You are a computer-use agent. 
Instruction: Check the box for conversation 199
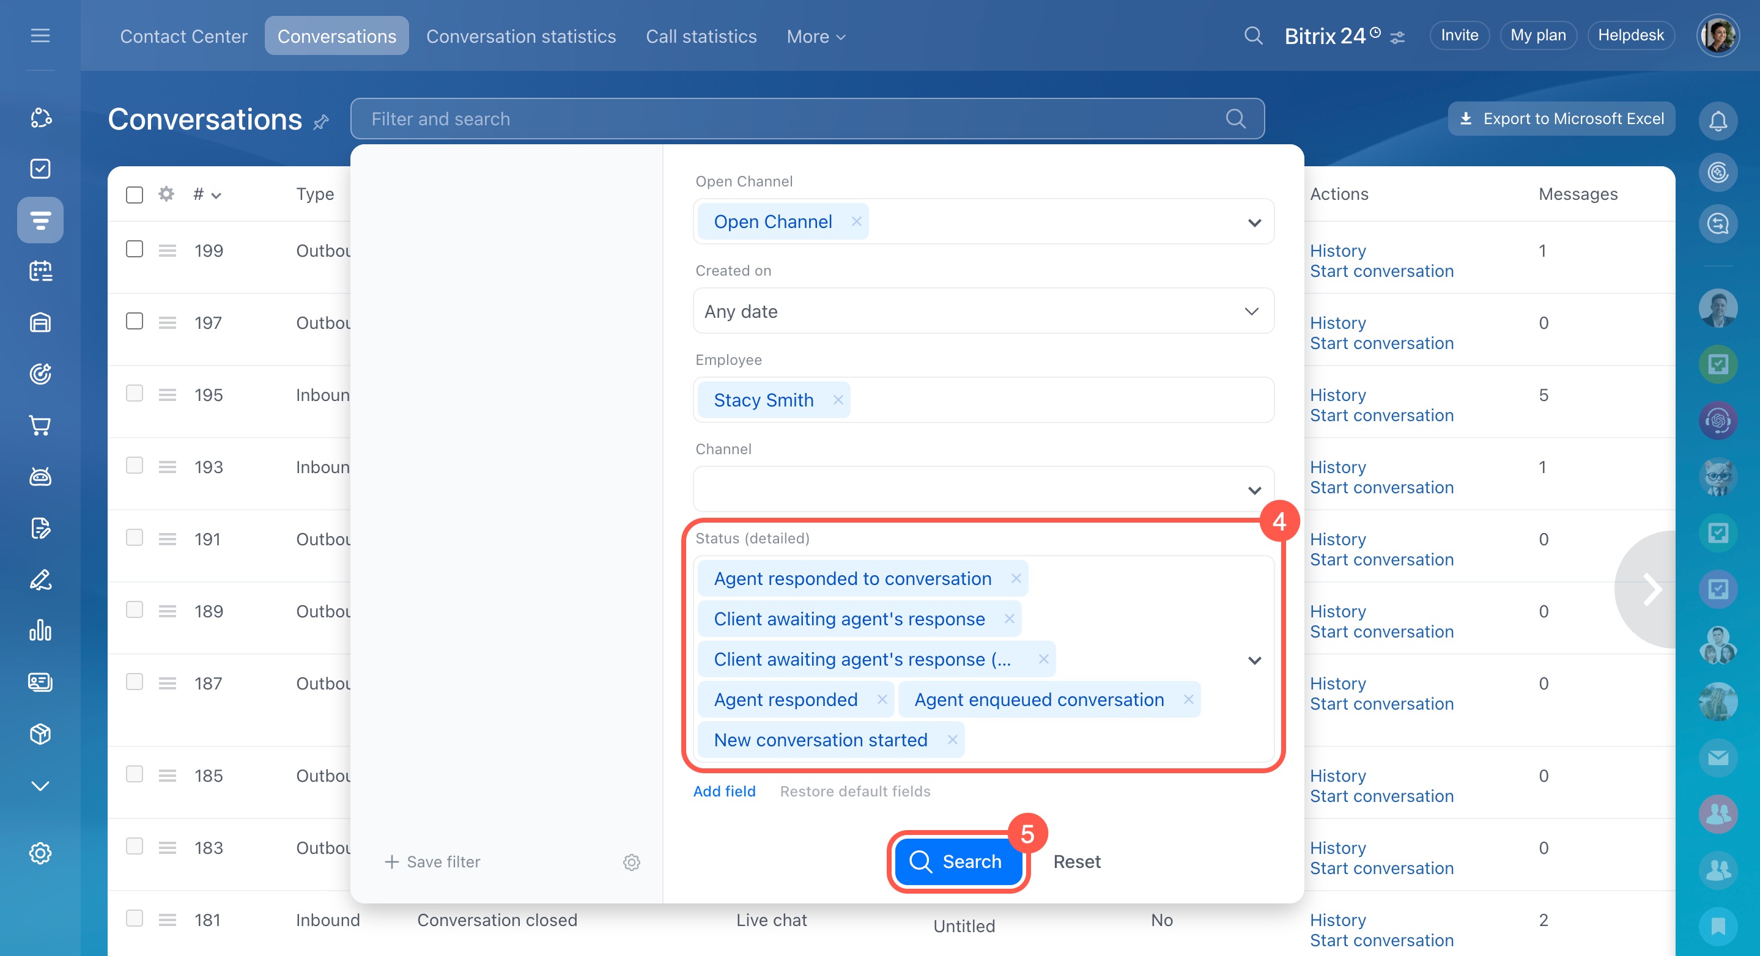tap(135, 249)
